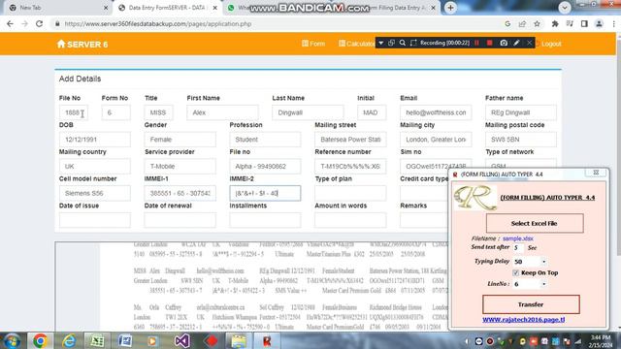Open Chrome from the taskbar
621x349 pixels.
(40, 340)
